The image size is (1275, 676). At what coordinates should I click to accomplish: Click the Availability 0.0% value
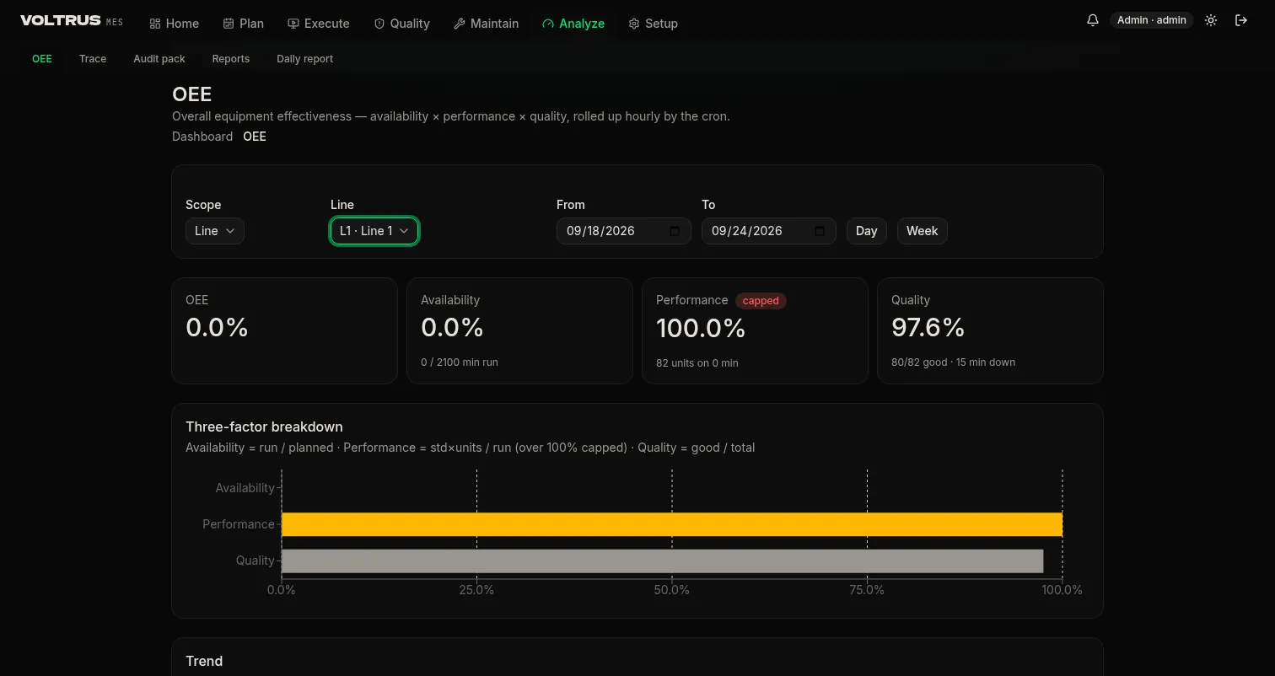pos(452,327)
